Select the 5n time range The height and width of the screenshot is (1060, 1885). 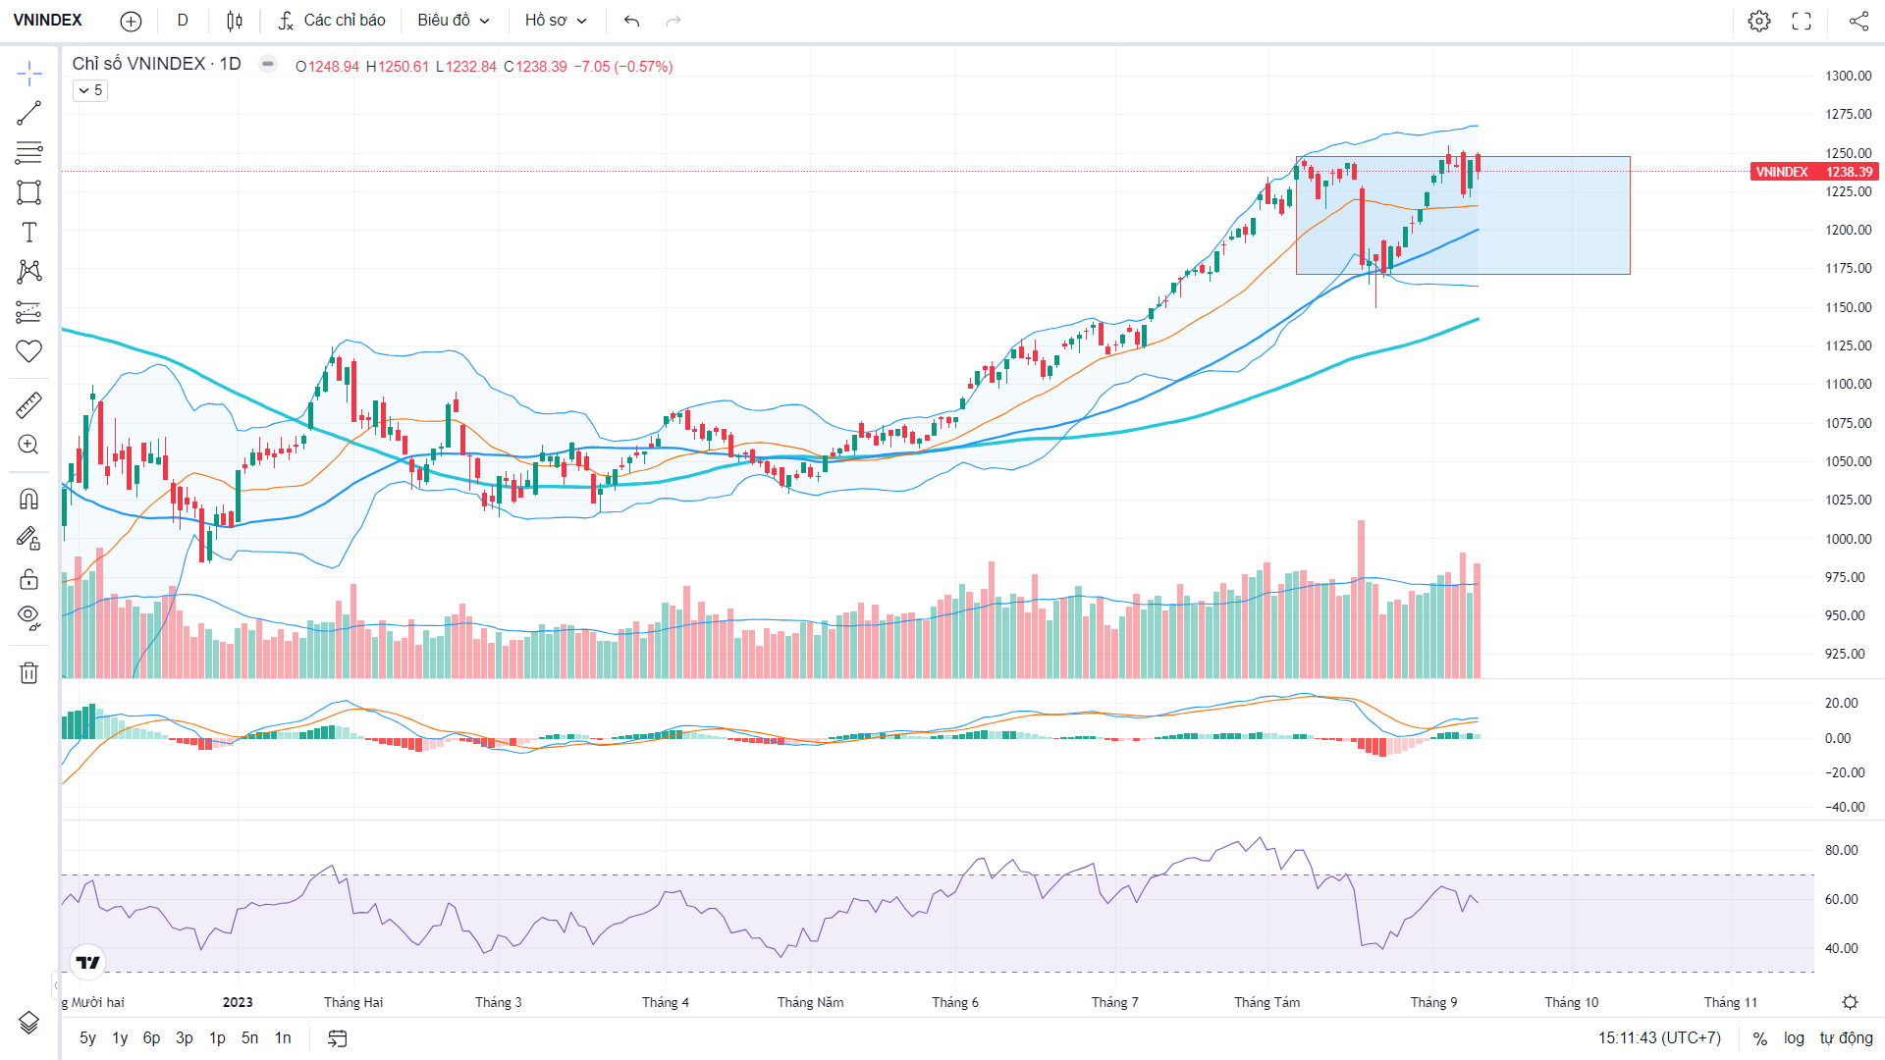(x=250, y=1038)
